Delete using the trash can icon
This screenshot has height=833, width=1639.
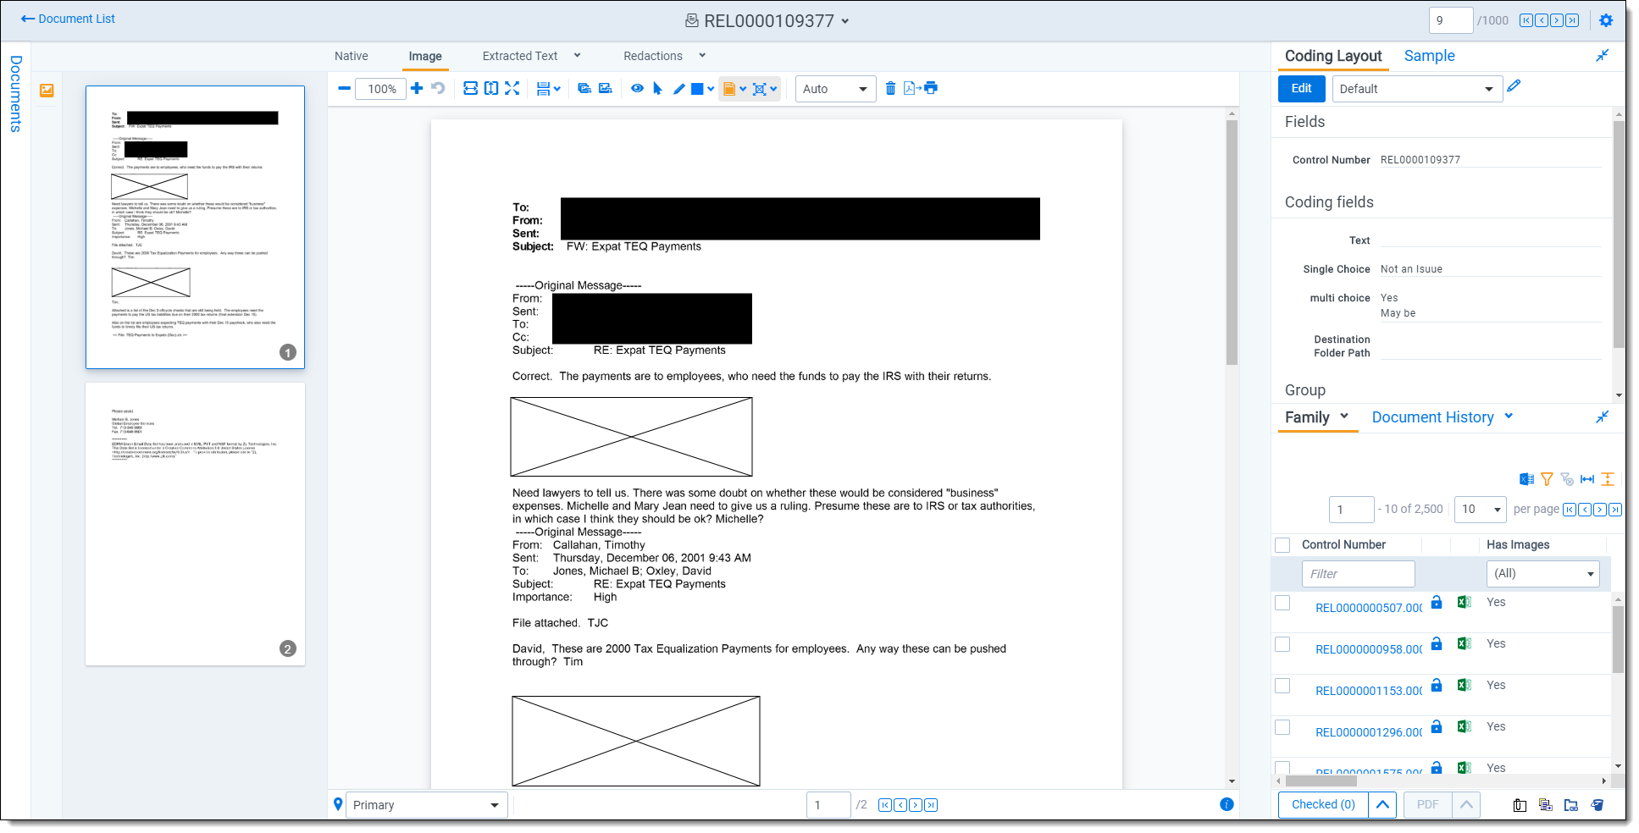(x=890, y=88)
